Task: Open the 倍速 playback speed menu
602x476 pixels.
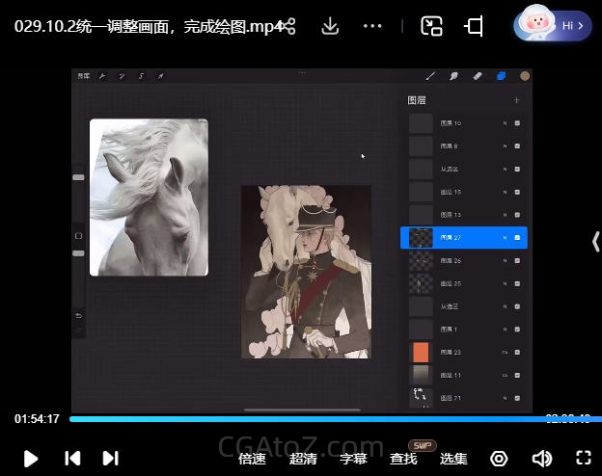Action: click(252, 459)
